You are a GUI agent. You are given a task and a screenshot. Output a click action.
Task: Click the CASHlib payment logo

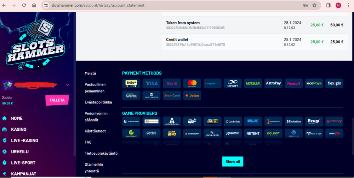[131, 96]
